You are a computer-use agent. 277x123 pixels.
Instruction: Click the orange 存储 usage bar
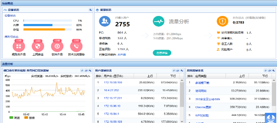point(44,30)
